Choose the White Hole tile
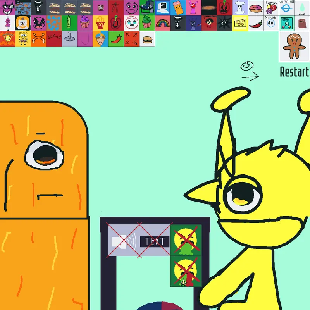 (x=287, y=8)
